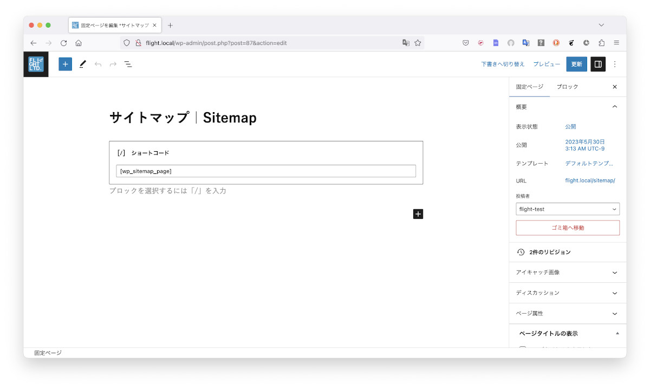The width and height of the screenshot is (650, 389).
Task: Click the redo arrow in editor toolbar
Action: click(113, 64)
